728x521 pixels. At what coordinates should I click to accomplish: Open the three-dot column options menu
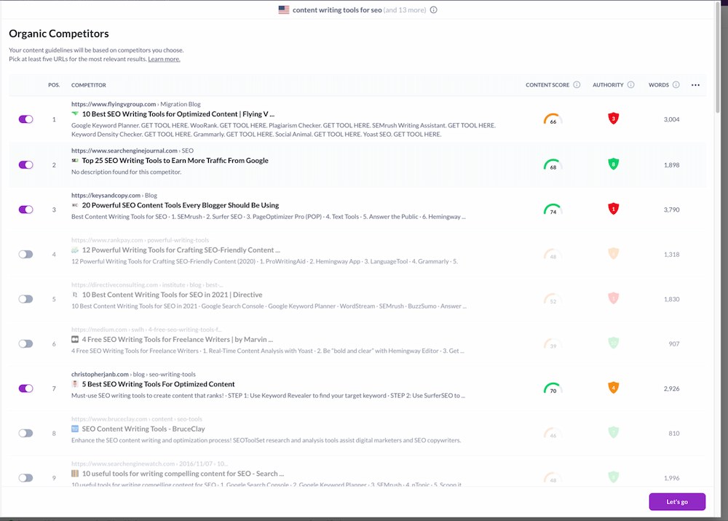tap(695, 85)
